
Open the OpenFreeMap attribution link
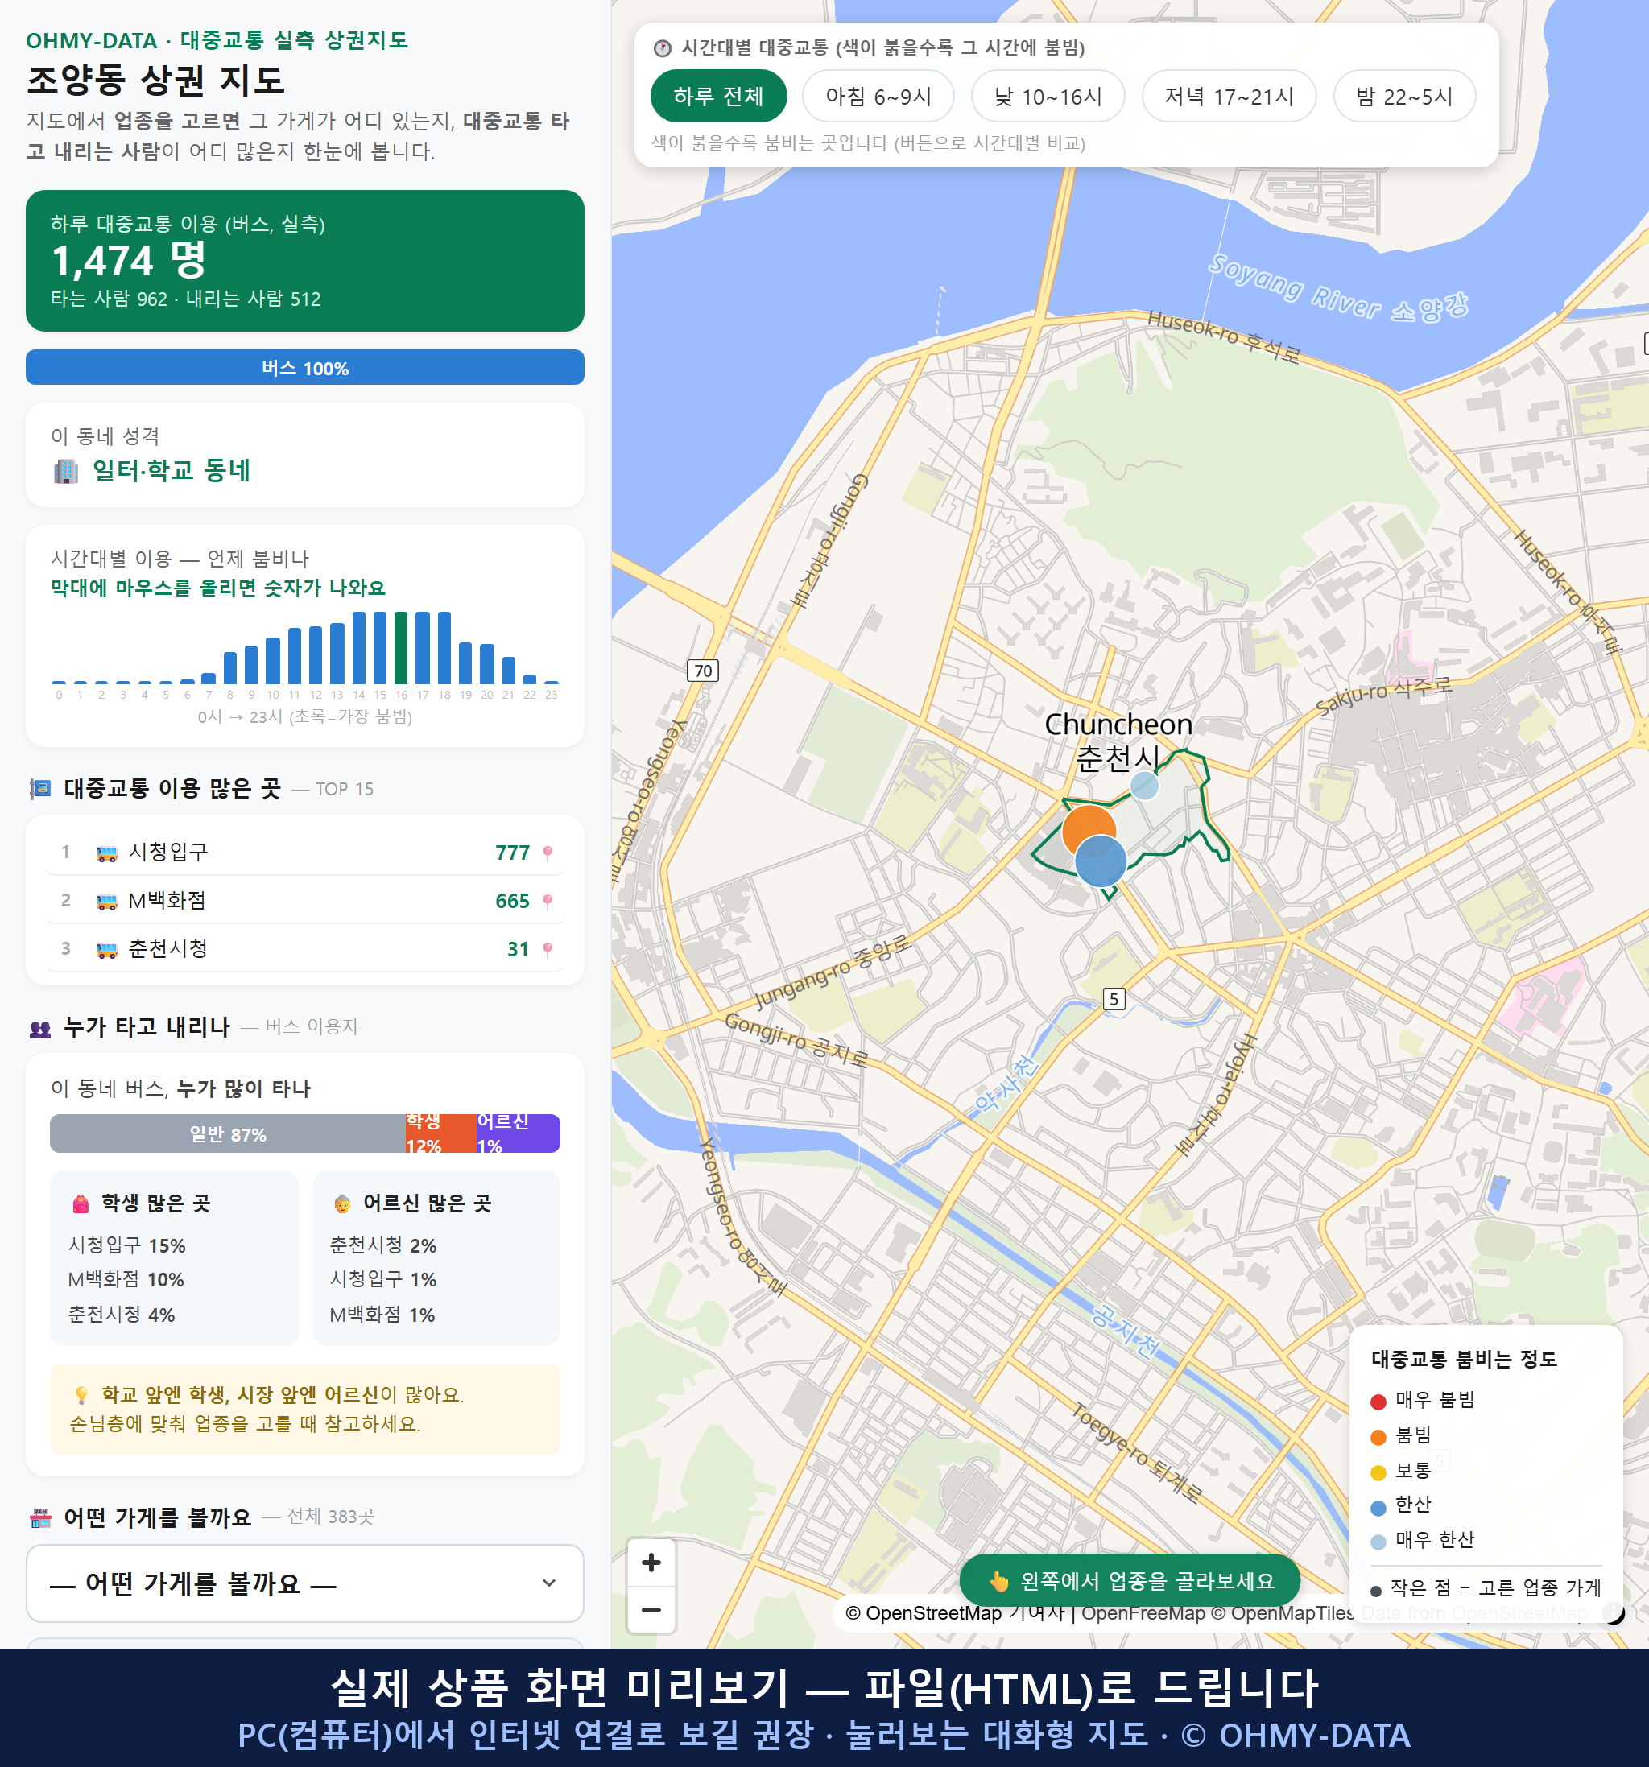coord(1143,1613)
